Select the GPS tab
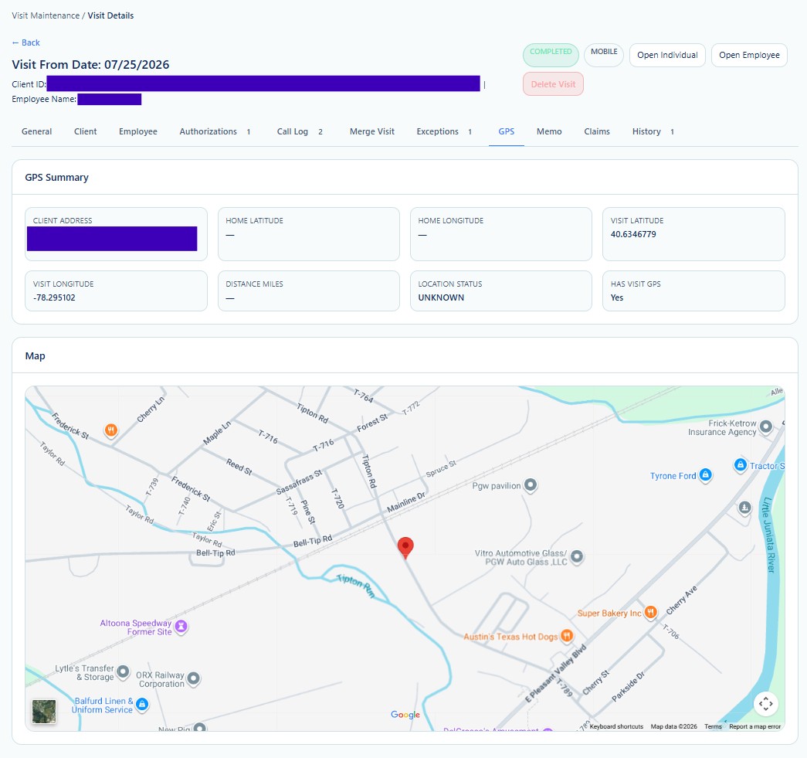This screenshot has height=758, width=807. (507, 131)
